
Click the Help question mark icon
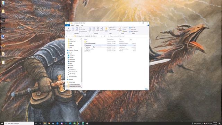click(148, 25)
